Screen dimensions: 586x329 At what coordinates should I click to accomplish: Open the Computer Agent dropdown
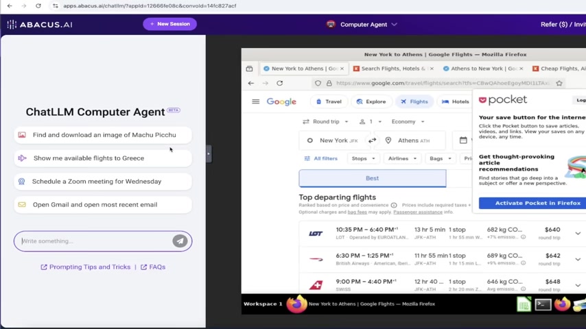(x=362, y=25)
